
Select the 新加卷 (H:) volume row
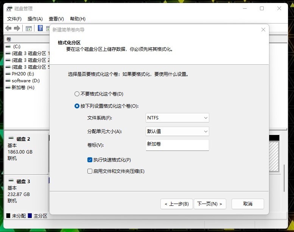click(27, 87)
